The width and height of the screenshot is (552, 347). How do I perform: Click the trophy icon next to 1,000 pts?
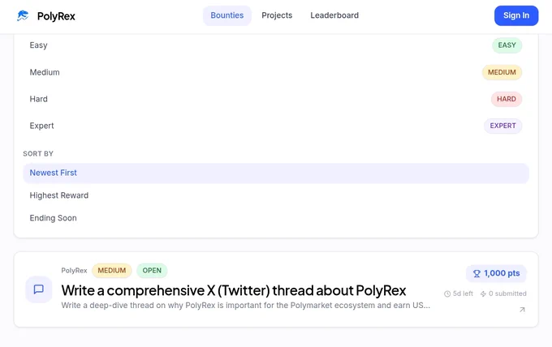pos(477,273)
